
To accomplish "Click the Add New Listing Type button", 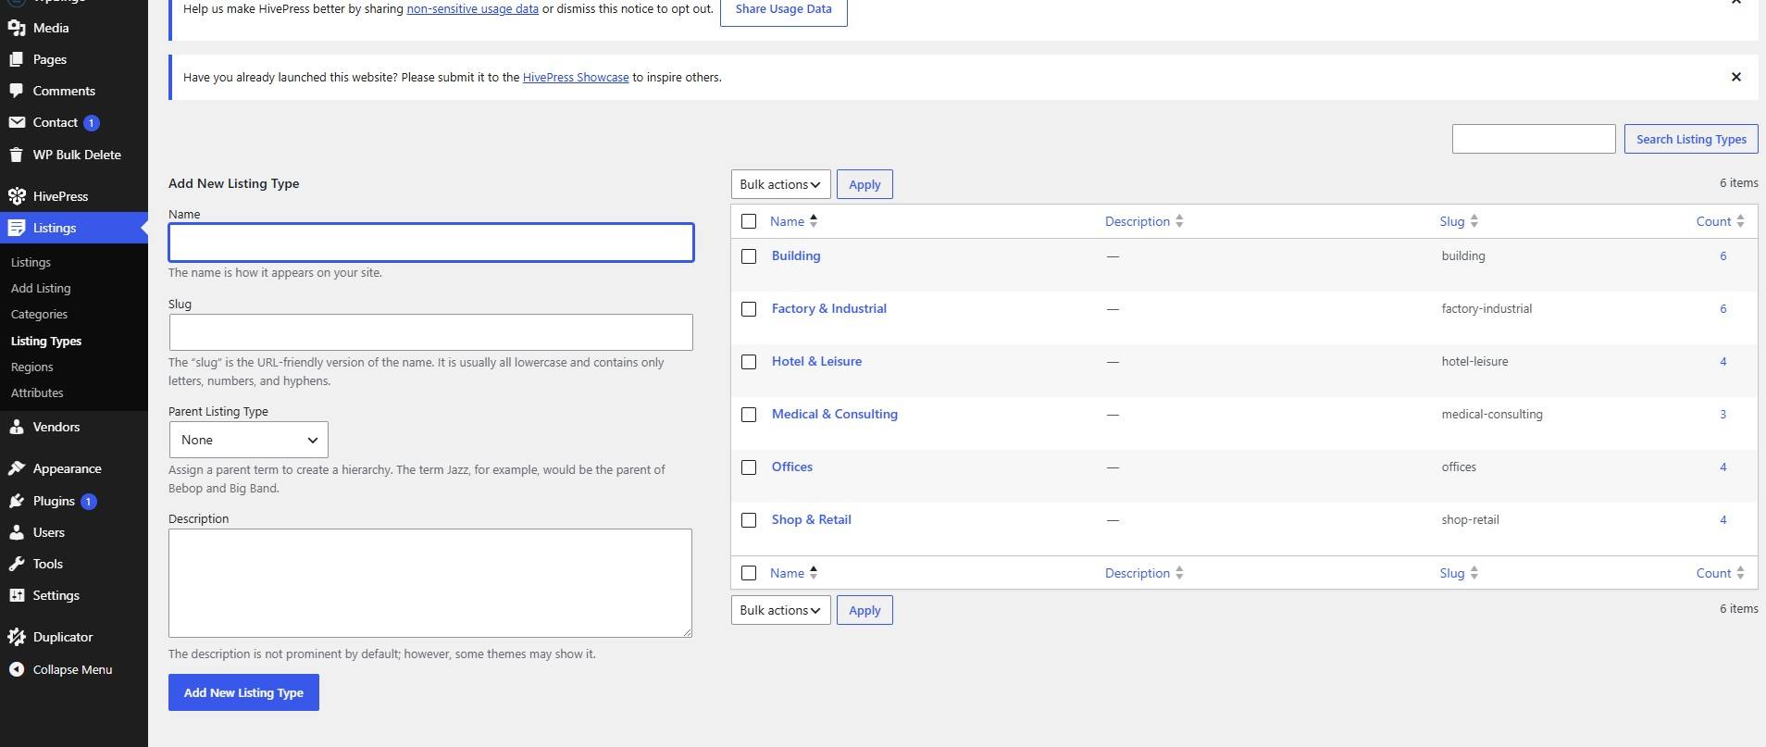I will (x=243, y=692).
